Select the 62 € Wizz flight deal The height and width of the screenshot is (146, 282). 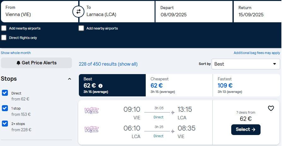point(246,130)
